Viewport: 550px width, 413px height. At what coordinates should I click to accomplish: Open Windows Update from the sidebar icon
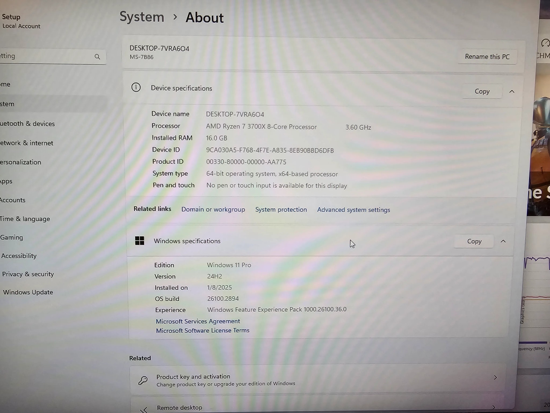[x=28, y=292]
